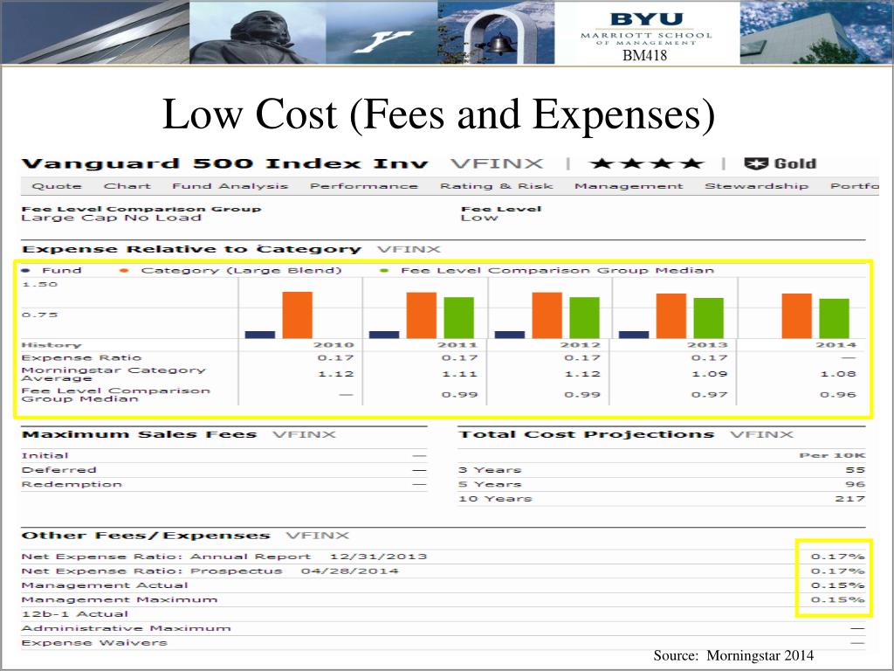Click the 10 Years cost value 217
The width and height of the screenshot is (894, 671).
(850, 498)
